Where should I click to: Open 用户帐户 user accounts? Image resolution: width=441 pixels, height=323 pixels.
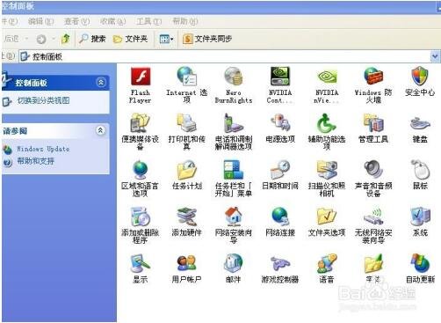click(x=187, y=268)
